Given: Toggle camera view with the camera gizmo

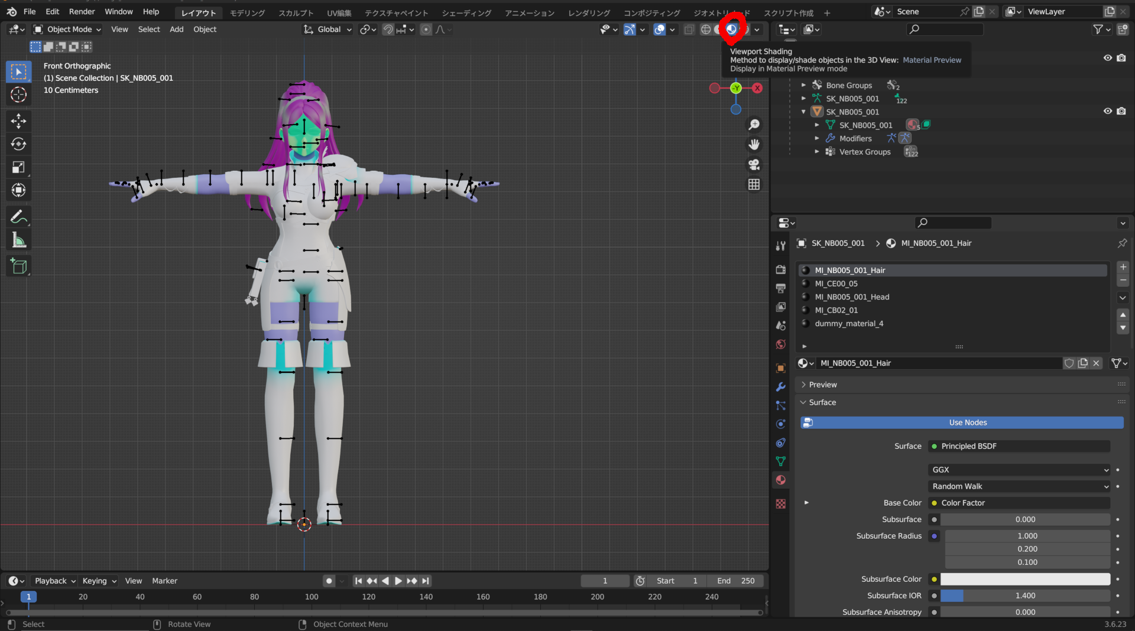Looking at the screenshot, I should click(754, 165).
